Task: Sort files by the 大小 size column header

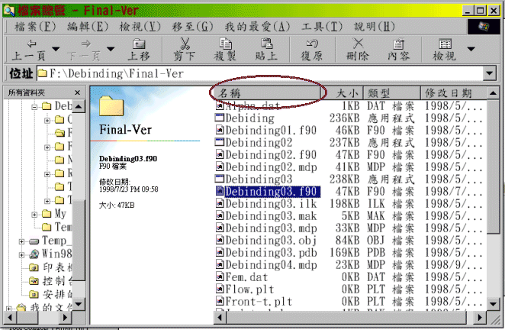Action: (x=346, y=93)
